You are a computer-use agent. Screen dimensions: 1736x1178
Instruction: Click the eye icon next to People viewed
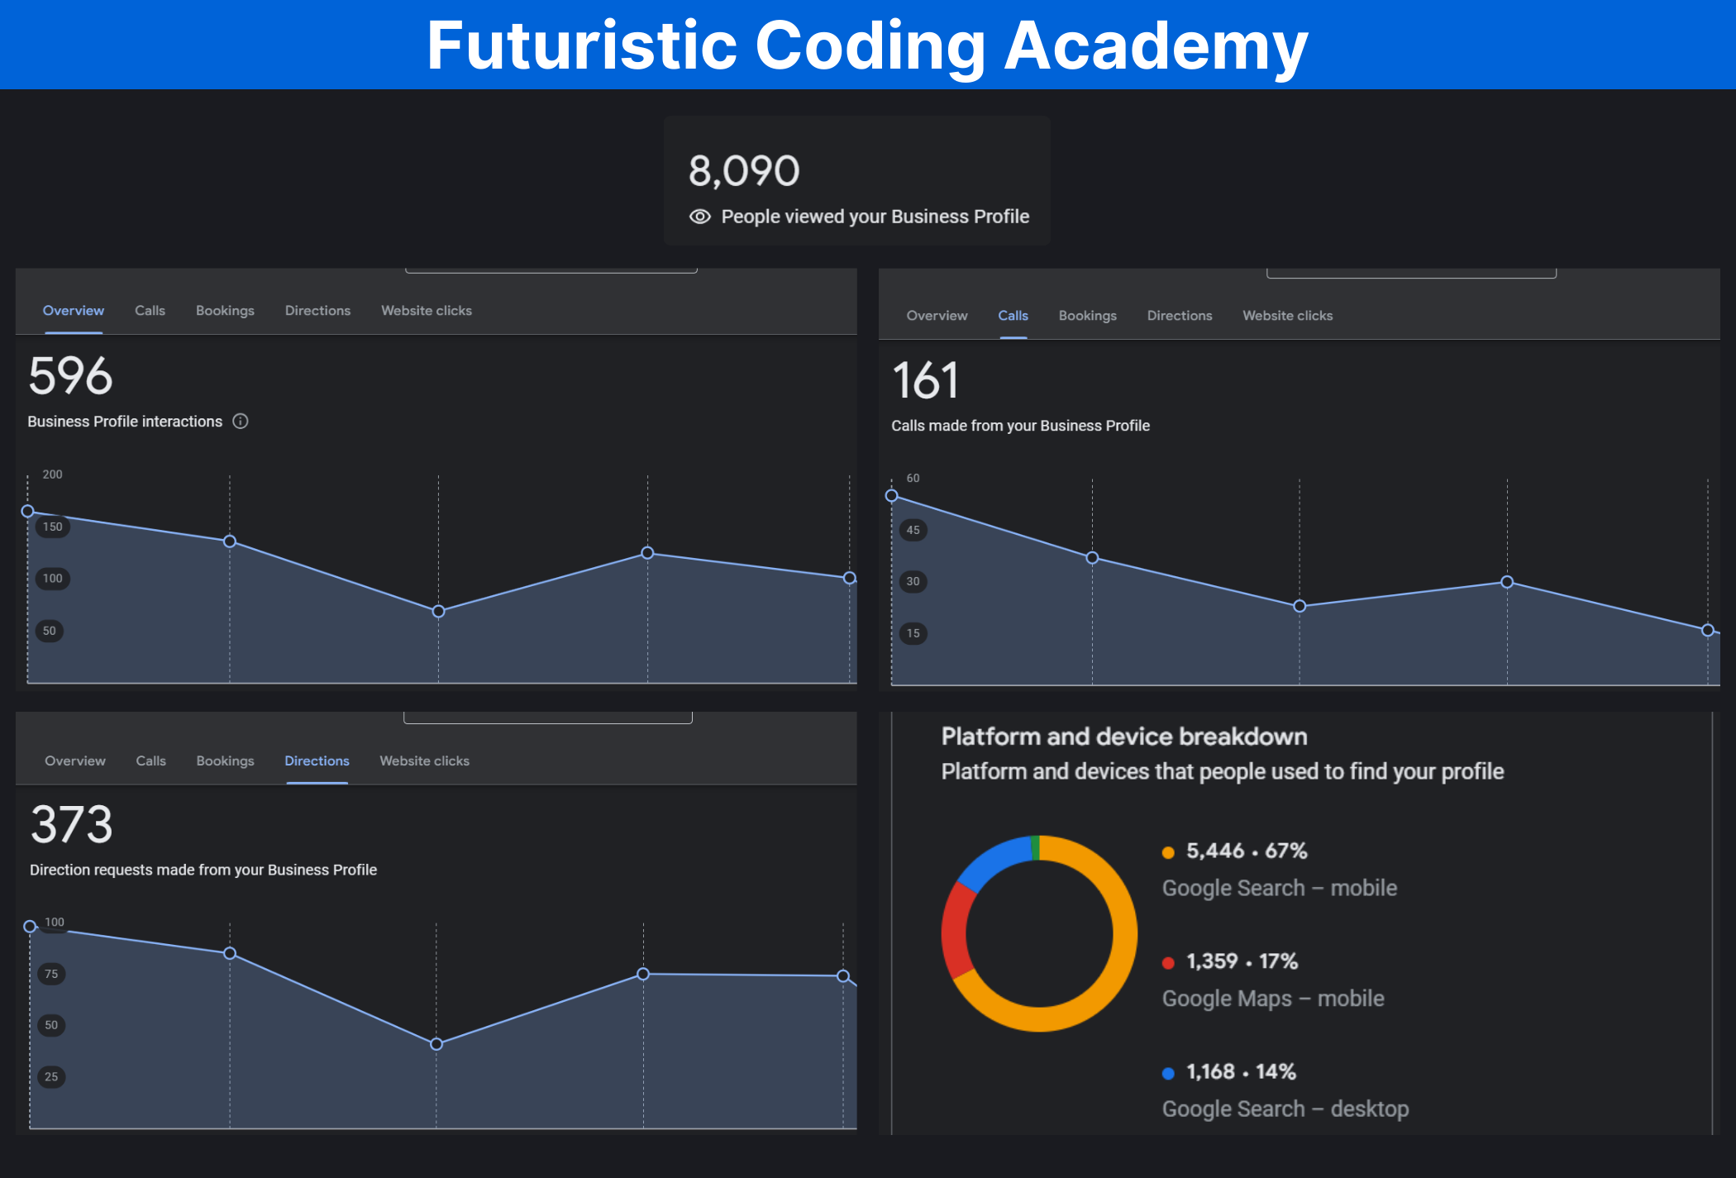coord(700,217)
